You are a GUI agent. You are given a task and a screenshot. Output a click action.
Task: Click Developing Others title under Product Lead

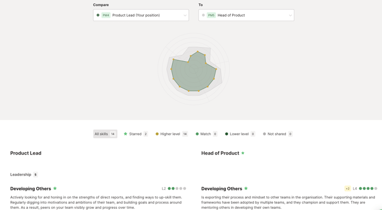(31, 188)
